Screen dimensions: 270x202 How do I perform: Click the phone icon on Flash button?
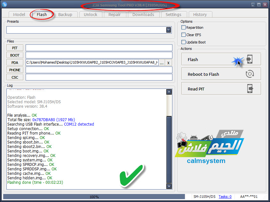(x=250, y=59)
